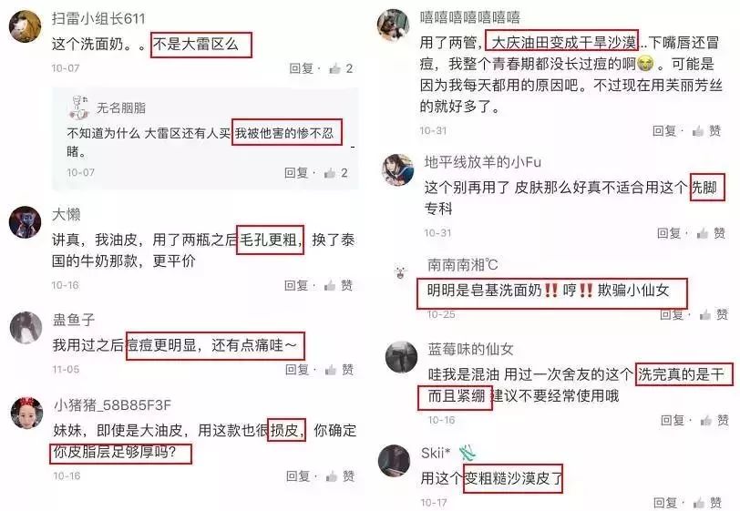740x511 pixels.
Task: Click 回复 under Skii*'s comment
Action: click(665, 503)
